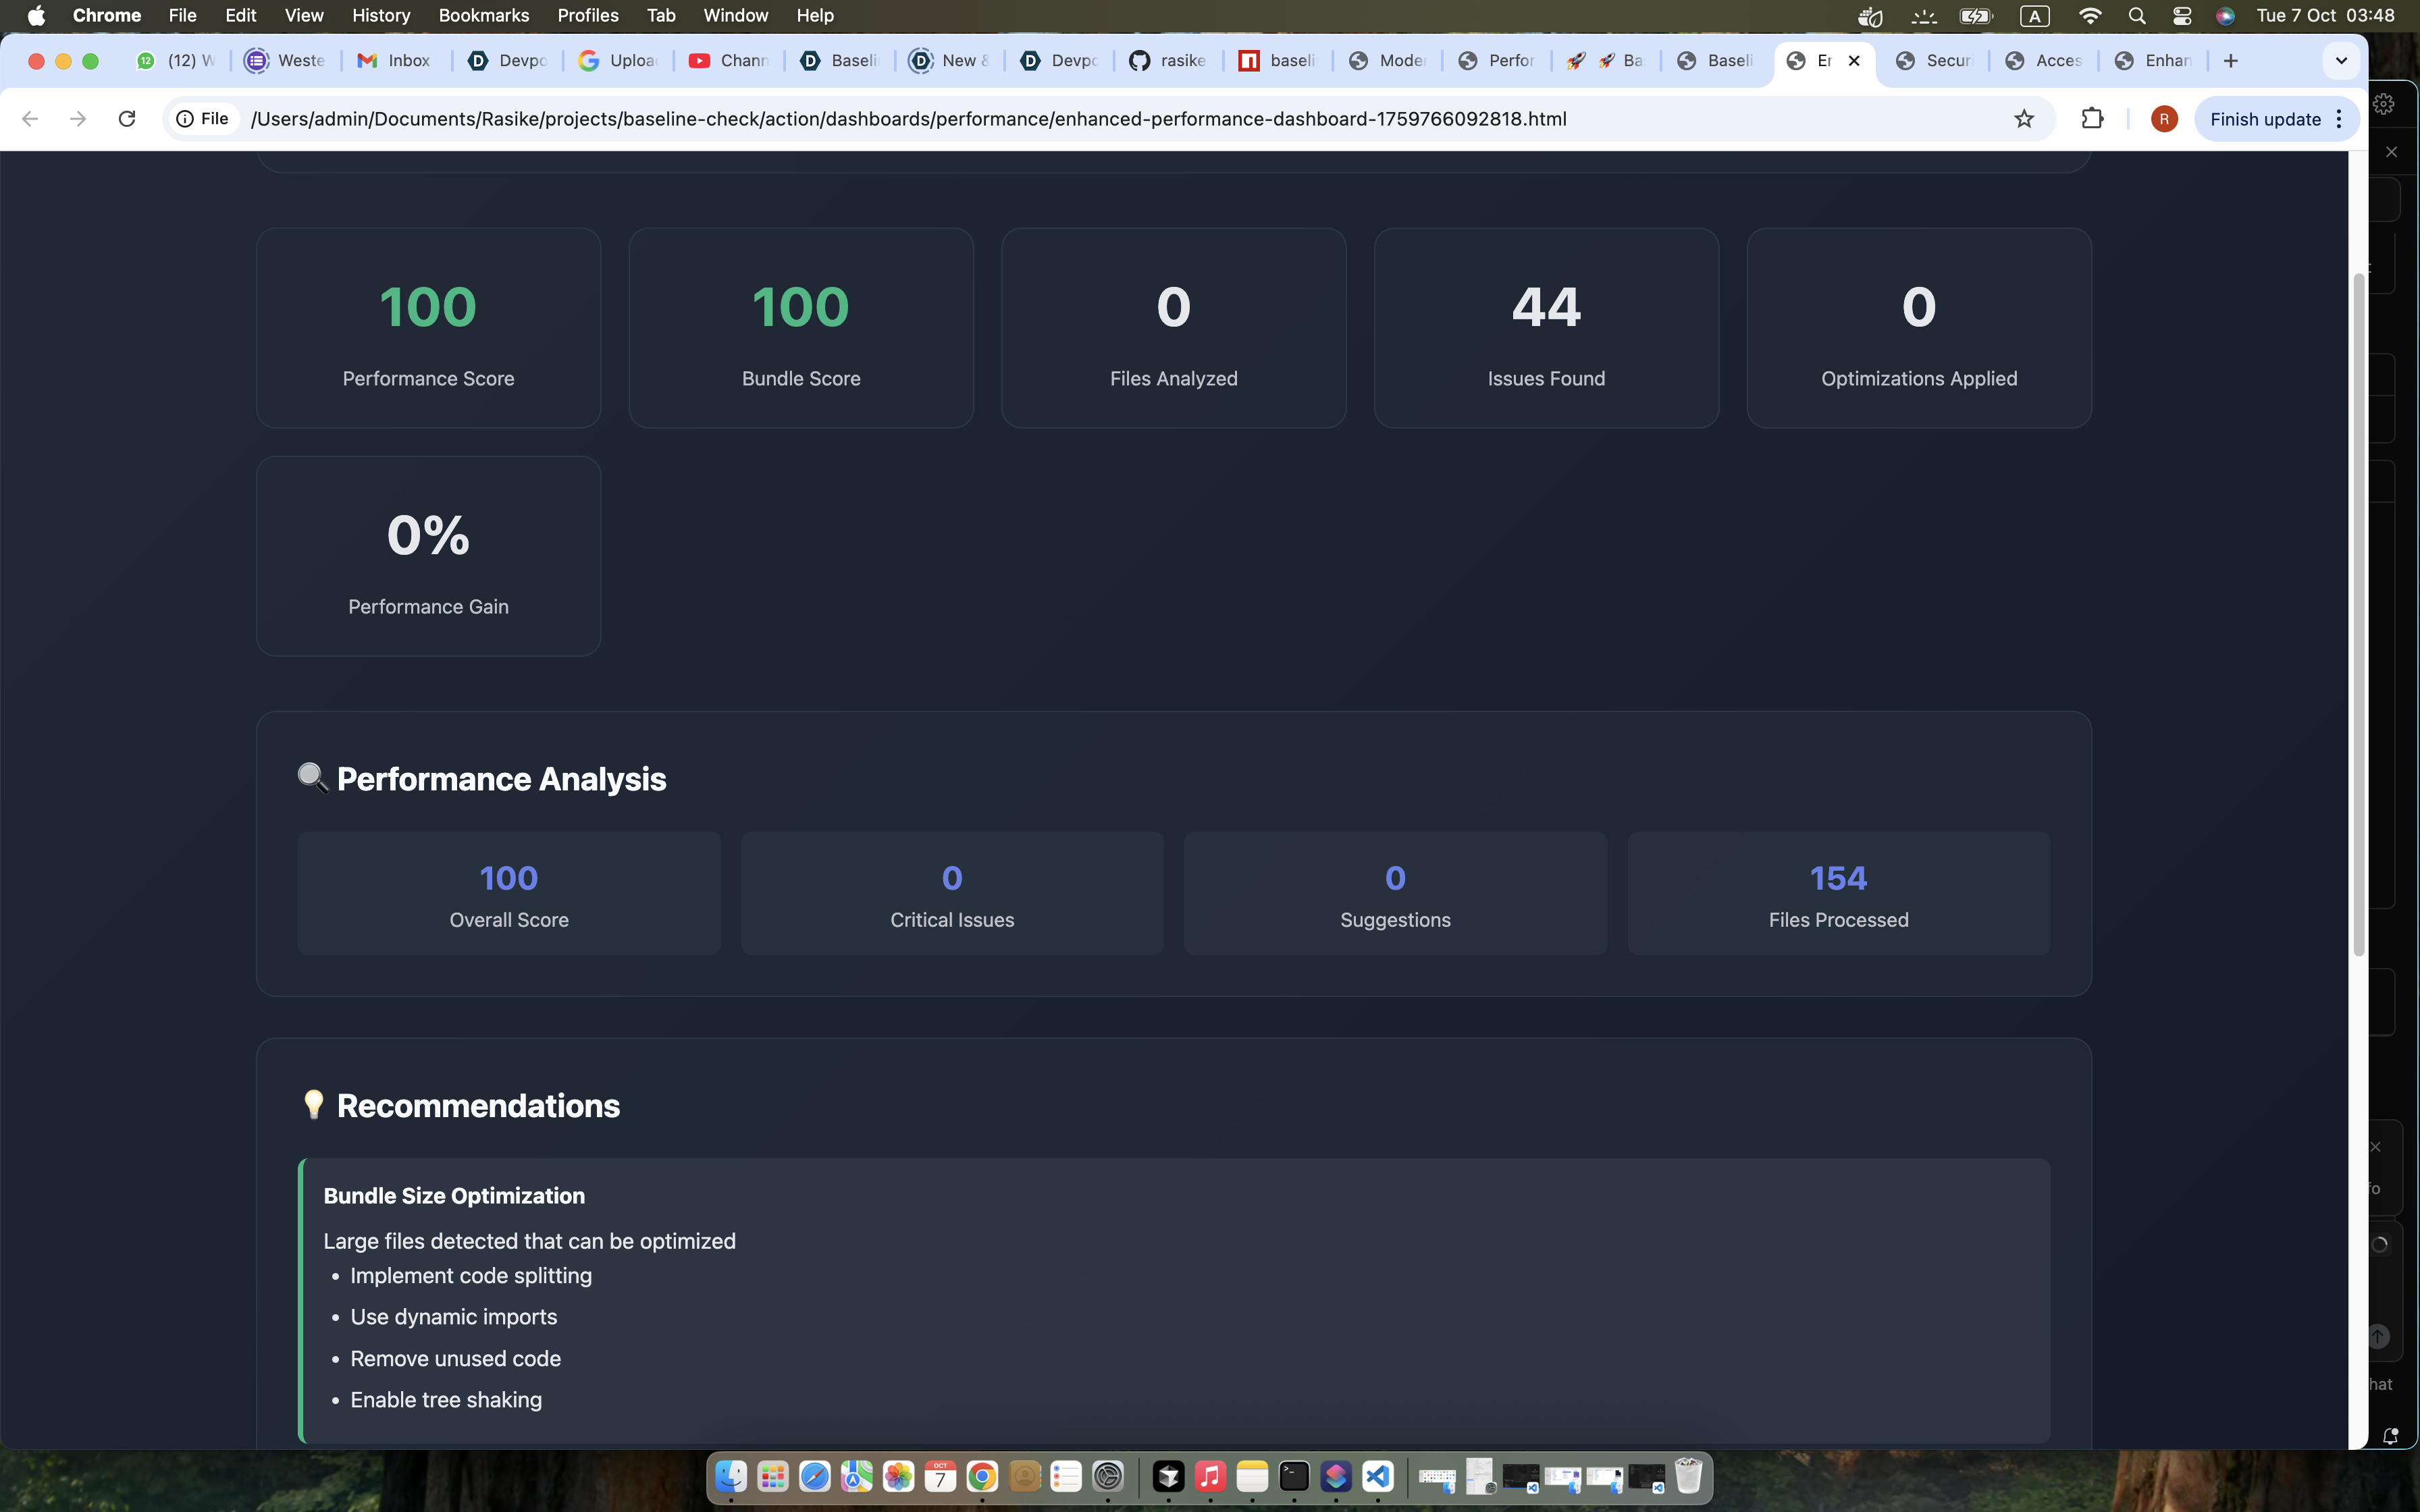The width and height of the screenshot is (2420, 1512).
Task: Open the Bookmarks menu
Action: point(483,16)
